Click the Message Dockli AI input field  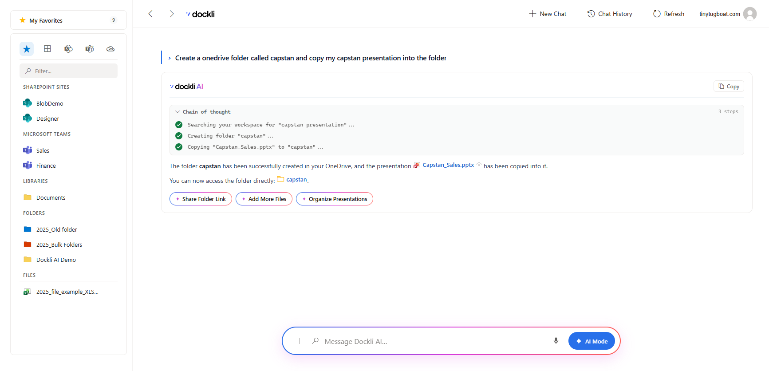(435, 341)
